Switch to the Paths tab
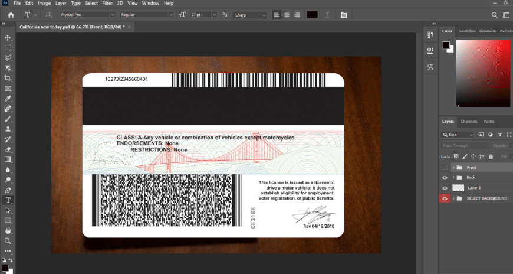Image resolution: width=513 pixels, height=274 pixels. point(489,122)
